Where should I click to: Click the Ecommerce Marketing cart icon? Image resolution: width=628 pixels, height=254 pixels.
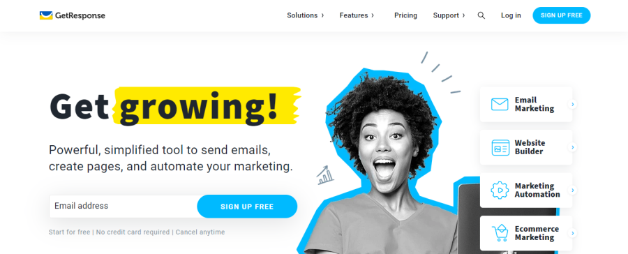[500, 233]
